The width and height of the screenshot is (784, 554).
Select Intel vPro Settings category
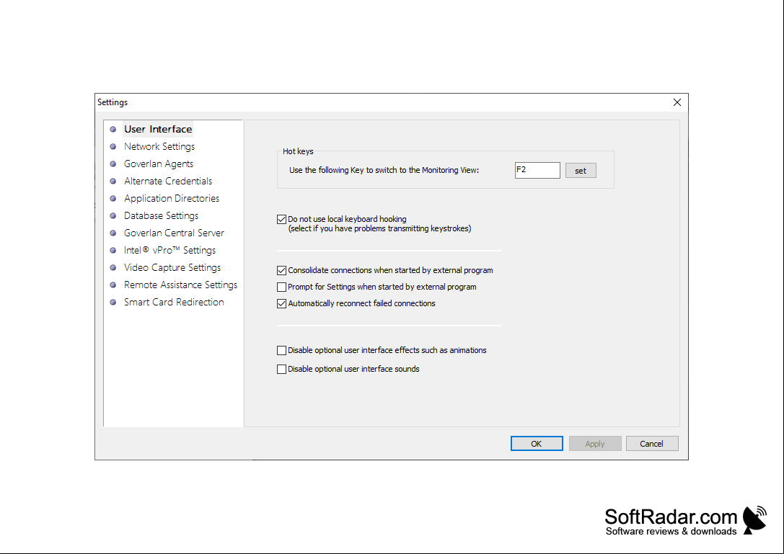tap(169, 250)
